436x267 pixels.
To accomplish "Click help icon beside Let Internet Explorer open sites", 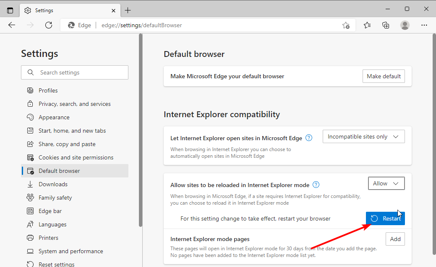I will click(x=309, y=138).
